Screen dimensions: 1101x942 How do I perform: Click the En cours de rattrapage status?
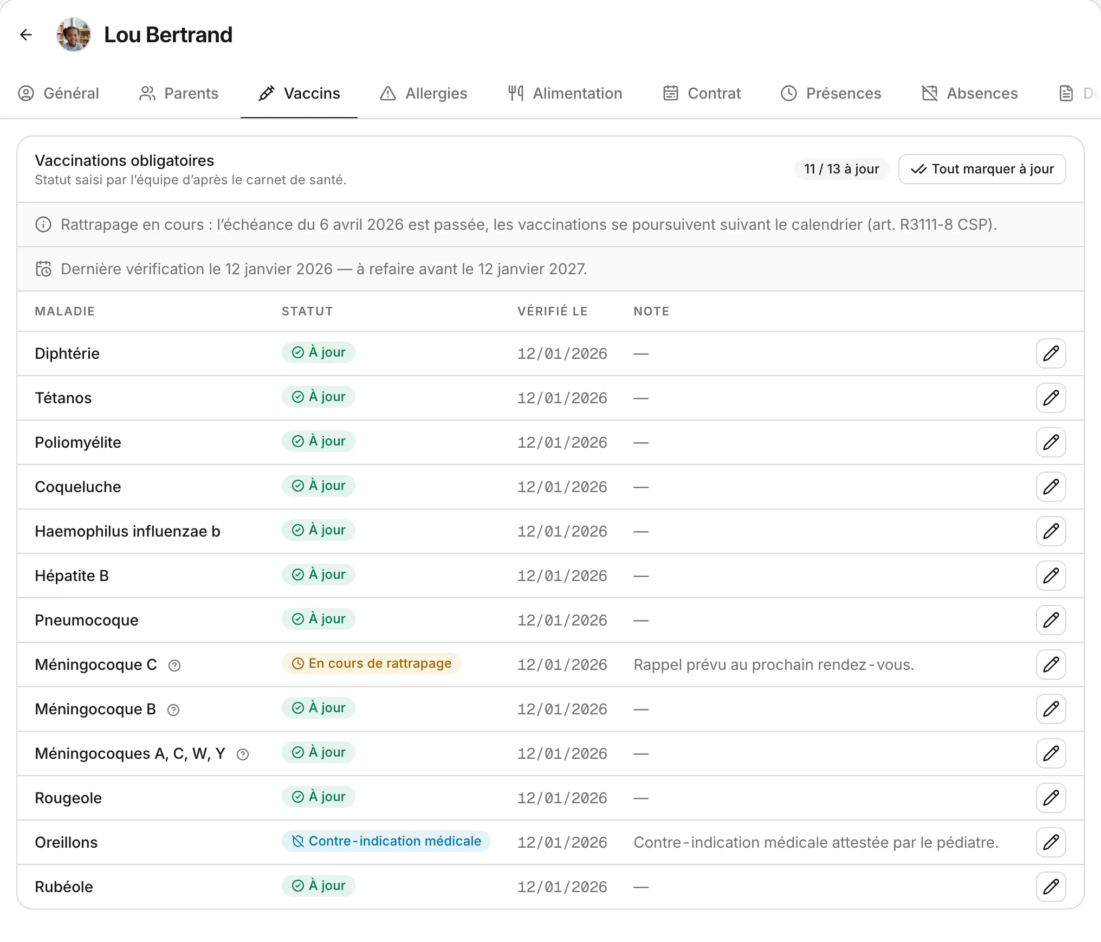point(371,663)
